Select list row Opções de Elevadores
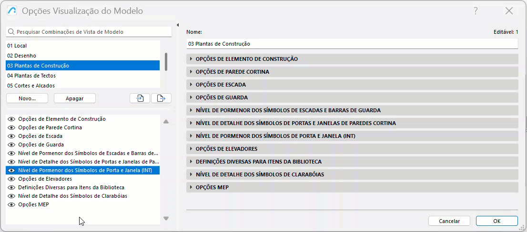The height and width of the screenshot is (232, 527). [83, 179]
